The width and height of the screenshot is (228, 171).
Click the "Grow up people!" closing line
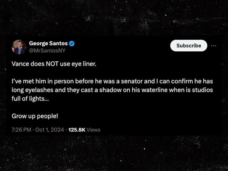tap(35, 116)
